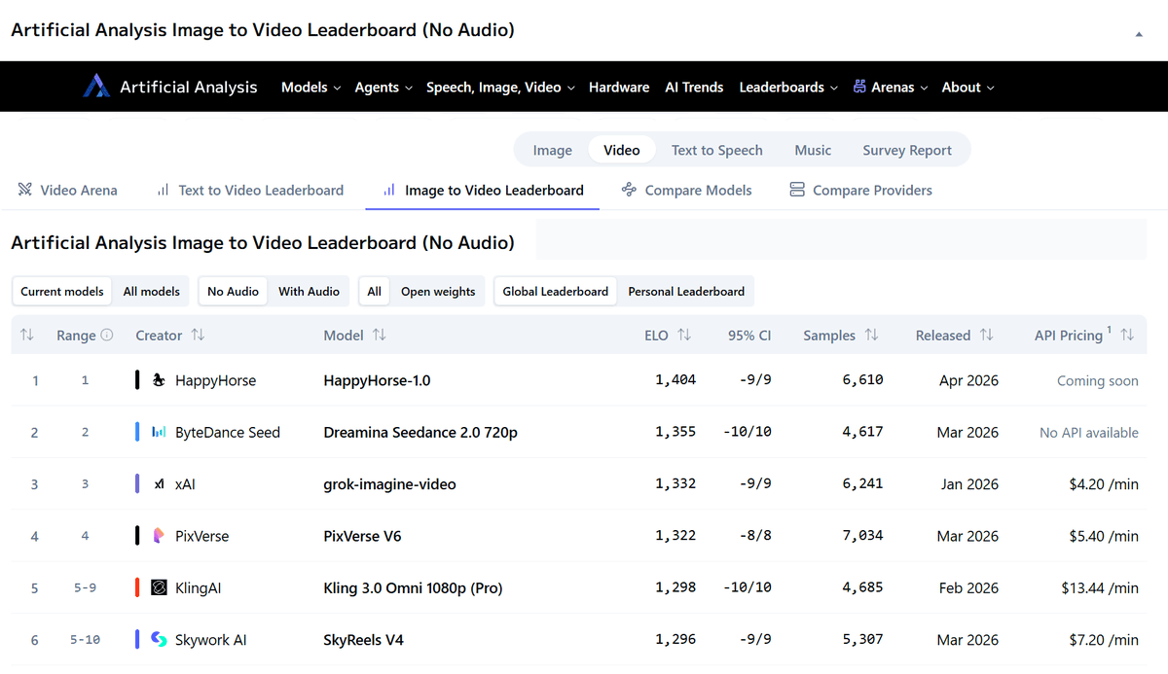1168x674 pixels.
Task: Sort by Samples using the arrows icon
Action: 871,335
